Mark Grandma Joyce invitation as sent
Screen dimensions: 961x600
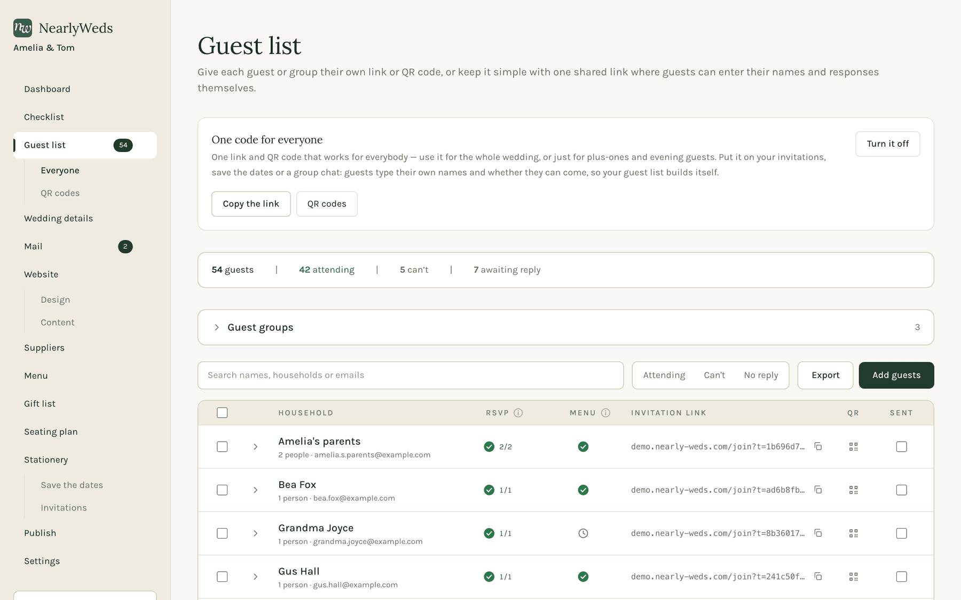[x=901, y=533]
